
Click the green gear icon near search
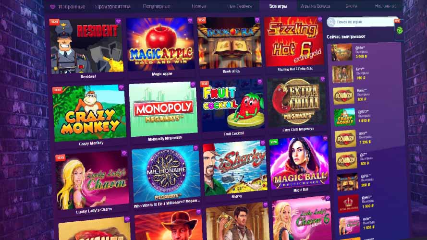pyautogui.click(x=400, y=30)
